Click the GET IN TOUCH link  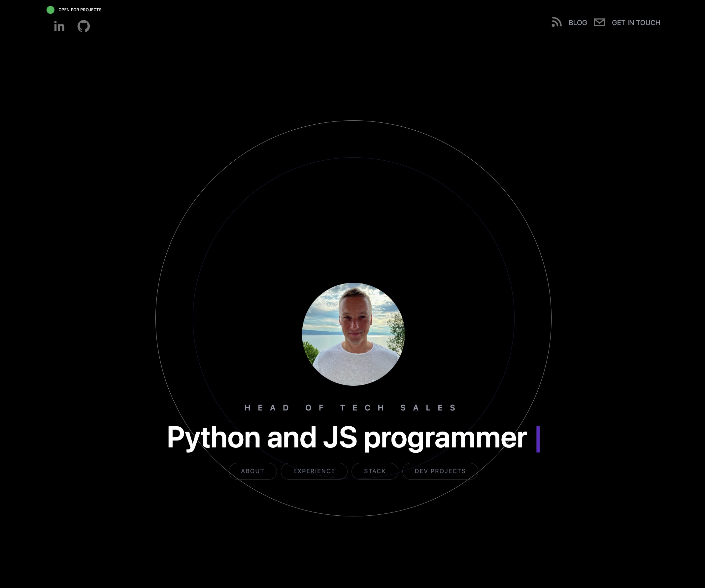tap(635, 23)
